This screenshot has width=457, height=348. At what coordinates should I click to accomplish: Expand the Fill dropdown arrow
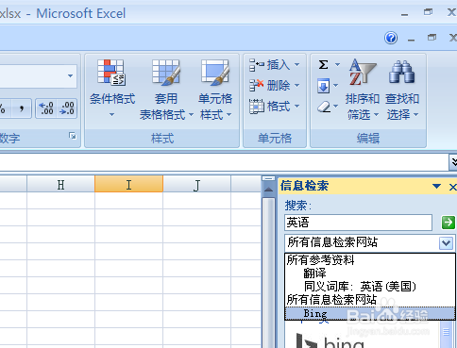(x=335, y=85)
